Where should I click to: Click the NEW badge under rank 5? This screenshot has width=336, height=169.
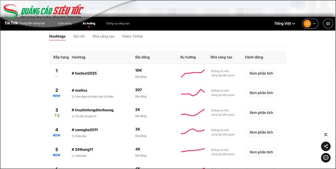(56, 155)
